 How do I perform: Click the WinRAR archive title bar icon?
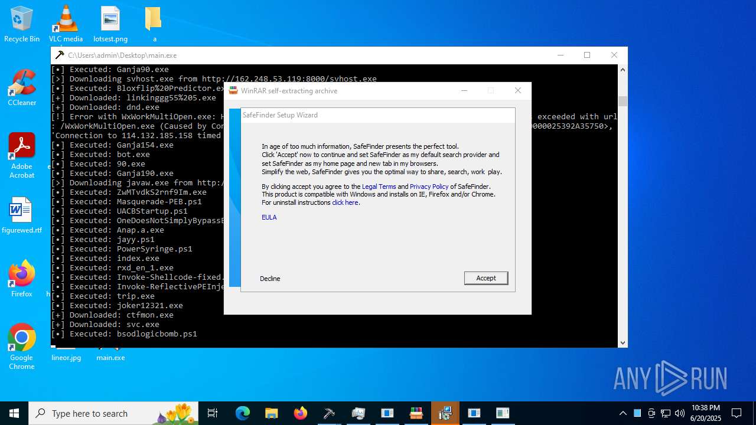tap(233, 91)
